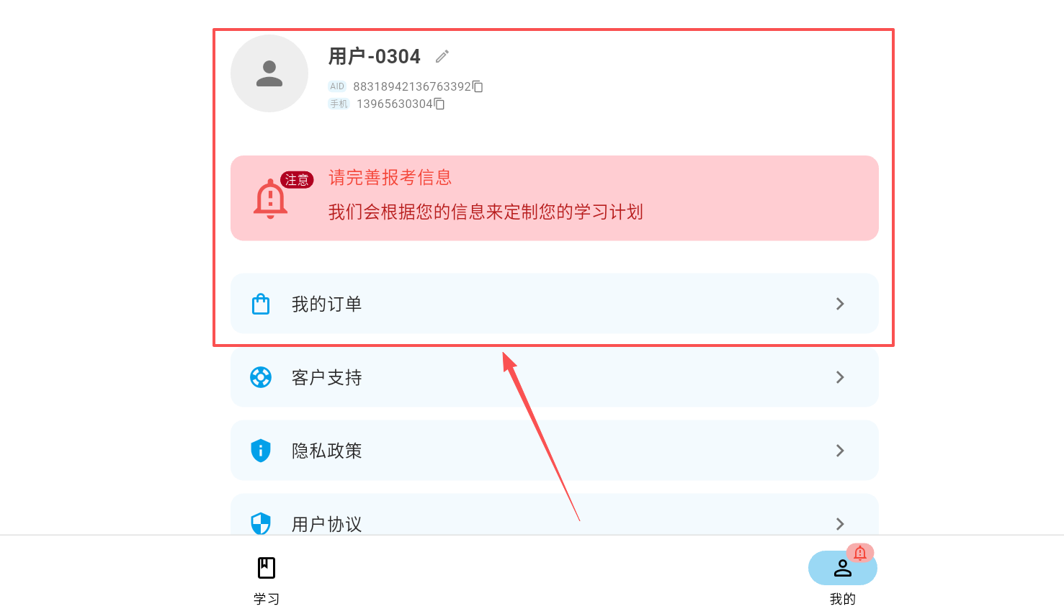Expand 客户支持 using its right chevron
Image resolution: width=1064 pixels, height=614 pixels.
coord(840,377)
